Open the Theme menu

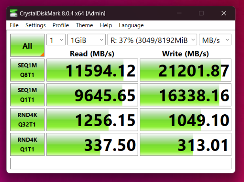pyautogui.click(x=84, y=25)
